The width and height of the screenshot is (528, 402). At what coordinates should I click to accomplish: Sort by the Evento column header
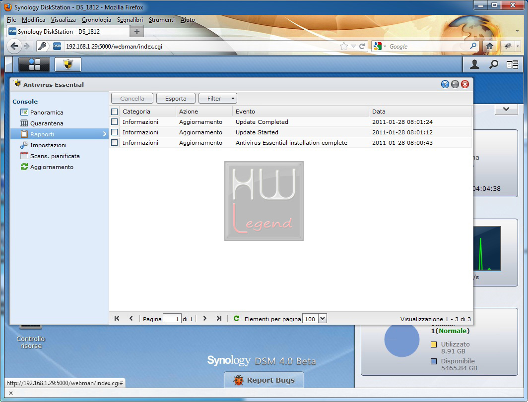(301, 112)
